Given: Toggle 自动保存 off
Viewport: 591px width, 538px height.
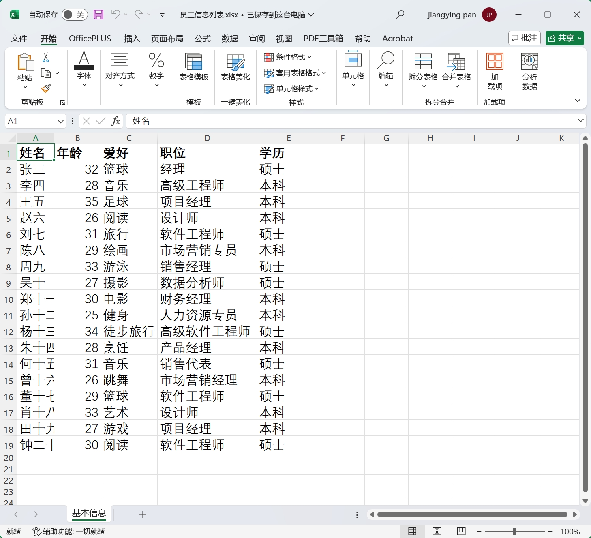Looking at the screenshot, I should tap(75, 14).
